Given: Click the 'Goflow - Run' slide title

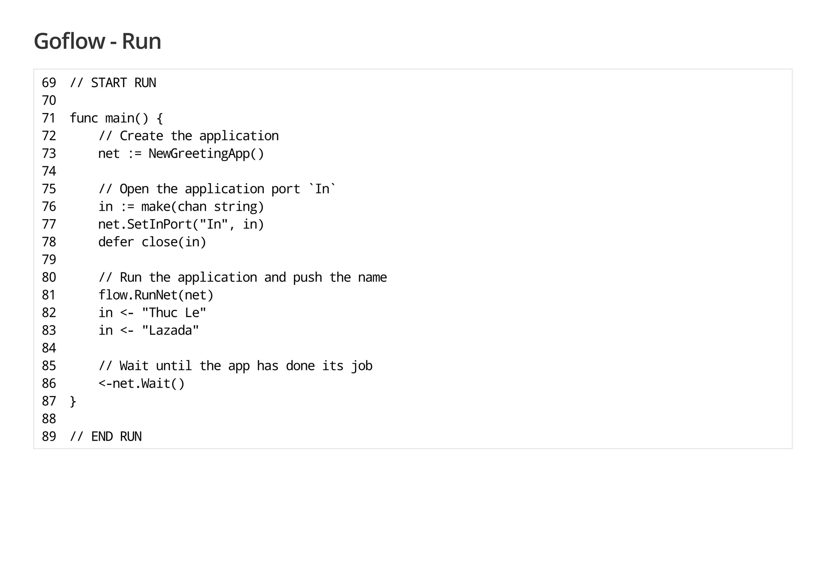Looking at the screenshot, I should 97,41.
